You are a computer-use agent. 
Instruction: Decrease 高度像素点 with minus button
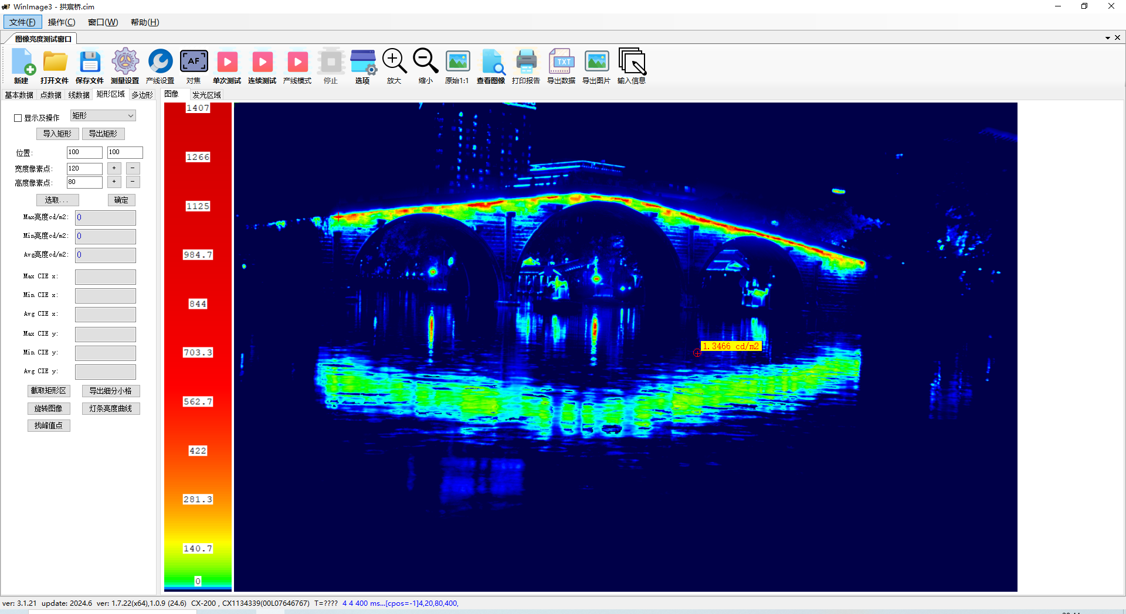coord(133,182)
